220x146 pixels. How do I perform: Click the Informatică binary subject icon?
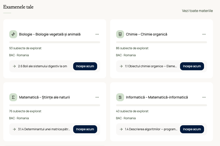pyautogui.click(x=120, y=97)
